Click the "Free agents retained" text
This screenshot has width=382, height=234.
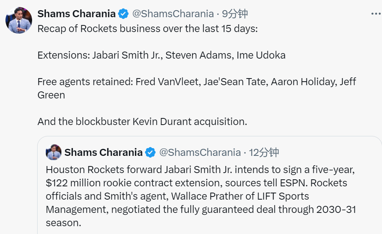tap(85, 82)
